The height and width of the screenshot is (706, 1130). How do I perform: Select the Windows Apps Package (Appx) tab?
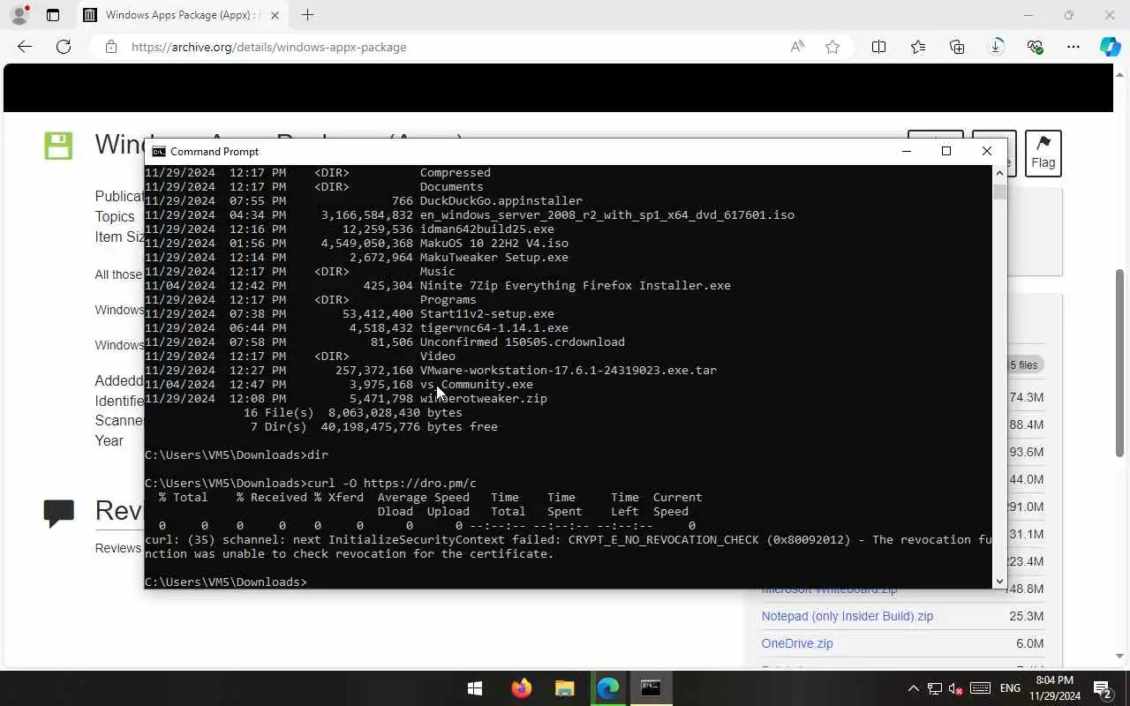[x=180, y=15]
